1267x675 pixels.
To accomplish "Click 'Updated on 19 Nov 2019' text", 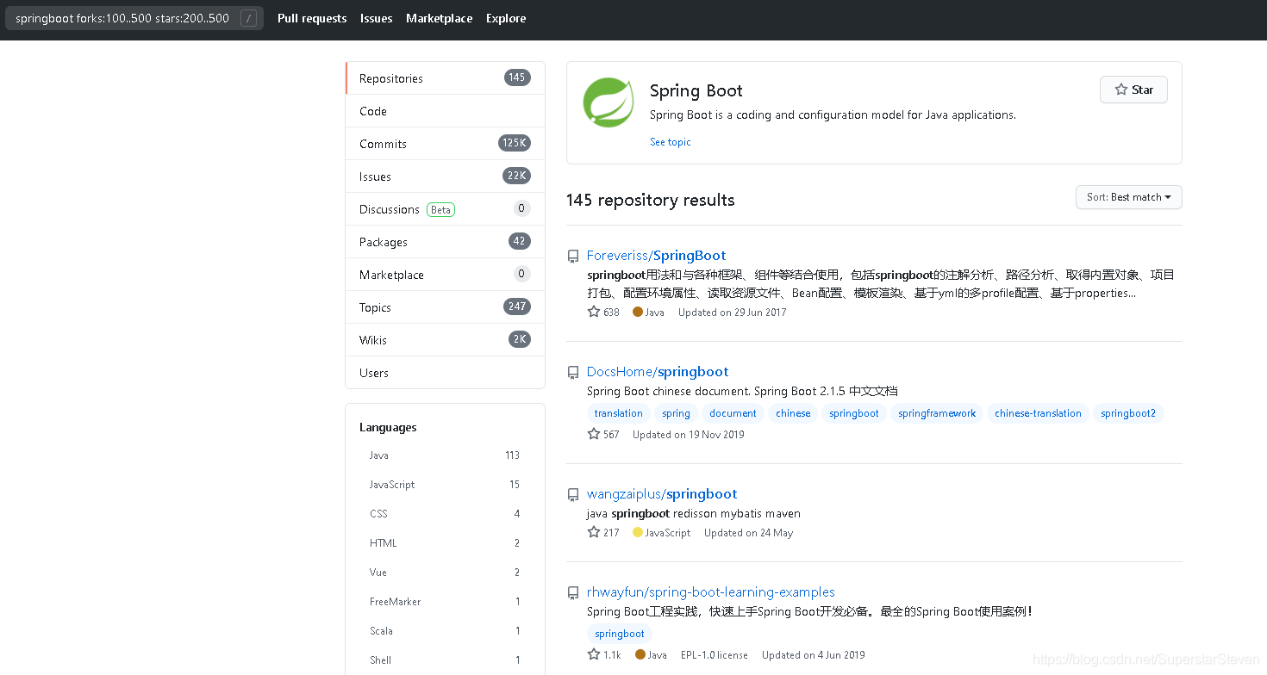I will coord(689,435).
